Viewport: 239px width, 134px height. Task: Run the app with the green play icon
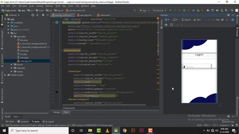(170, 10)
